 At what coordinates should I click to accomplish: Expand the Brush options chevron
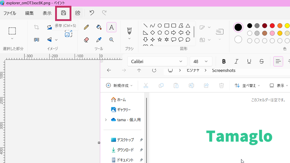click(x=129, y=38)
